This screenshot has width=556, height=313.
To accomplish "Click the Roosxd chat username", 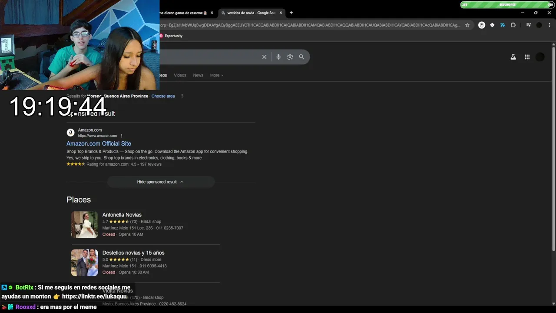I will coord(26,307).
